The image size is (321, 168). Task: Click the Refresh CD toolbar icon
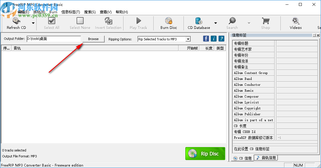tap(16, 21)
